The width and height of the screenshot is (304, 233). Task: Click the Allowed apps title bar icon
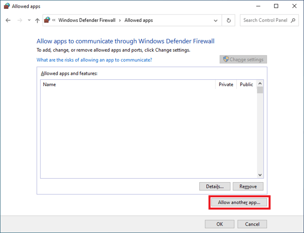(7, 6)
